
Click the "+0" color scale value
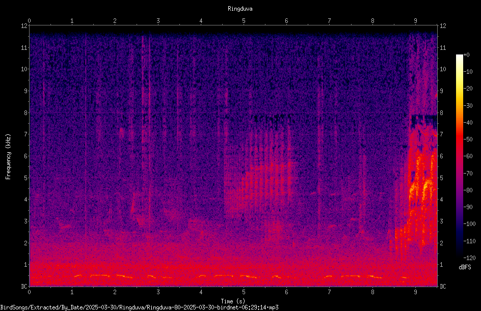(x=466, y=55)
